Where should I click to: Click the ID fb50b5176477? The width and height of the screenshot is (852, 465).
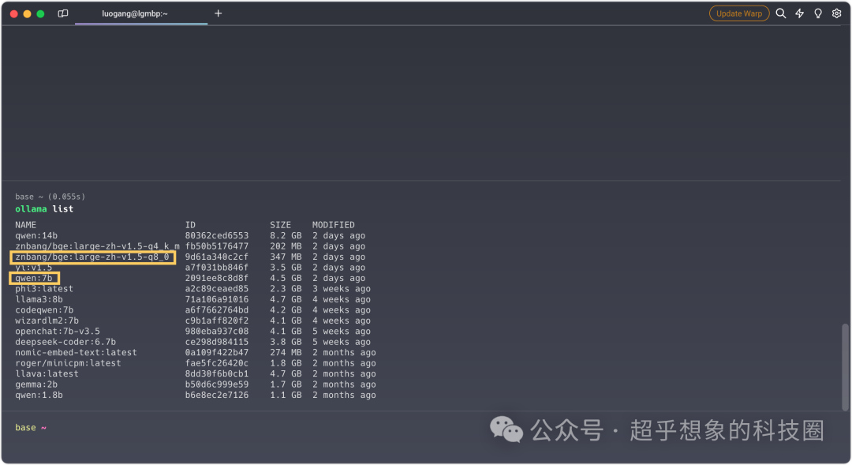[x=217, y=246]
